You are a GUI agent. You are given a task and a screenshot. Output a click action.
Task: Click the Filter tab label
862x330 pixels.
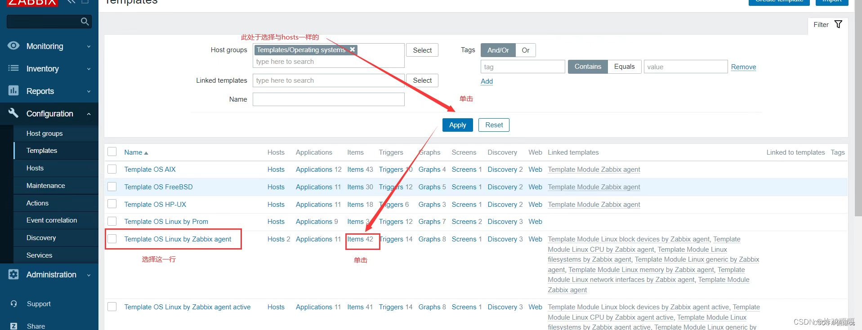click(821, 25)
